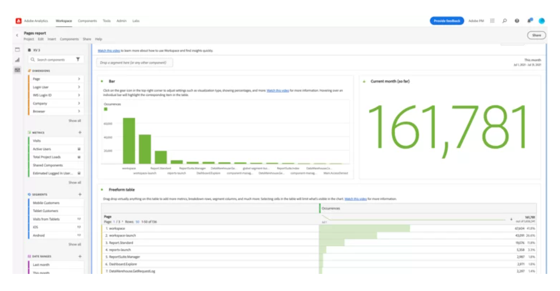Click the outlined Share button

tap(536, 35)
